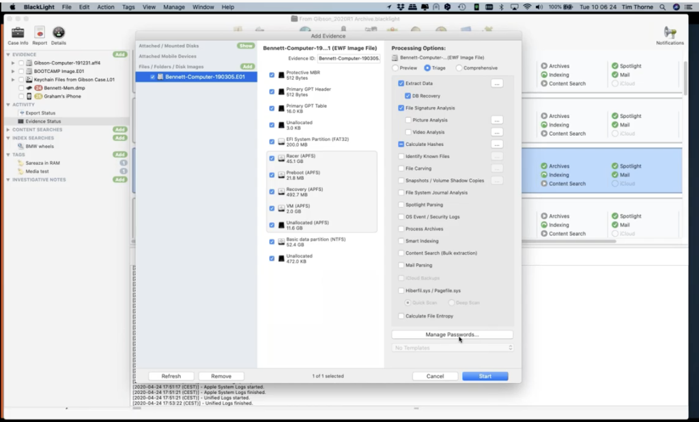The width and height of the screenshot is (699, 422).
Task: Remove the selected evidence item
Action: click(221, 376)
